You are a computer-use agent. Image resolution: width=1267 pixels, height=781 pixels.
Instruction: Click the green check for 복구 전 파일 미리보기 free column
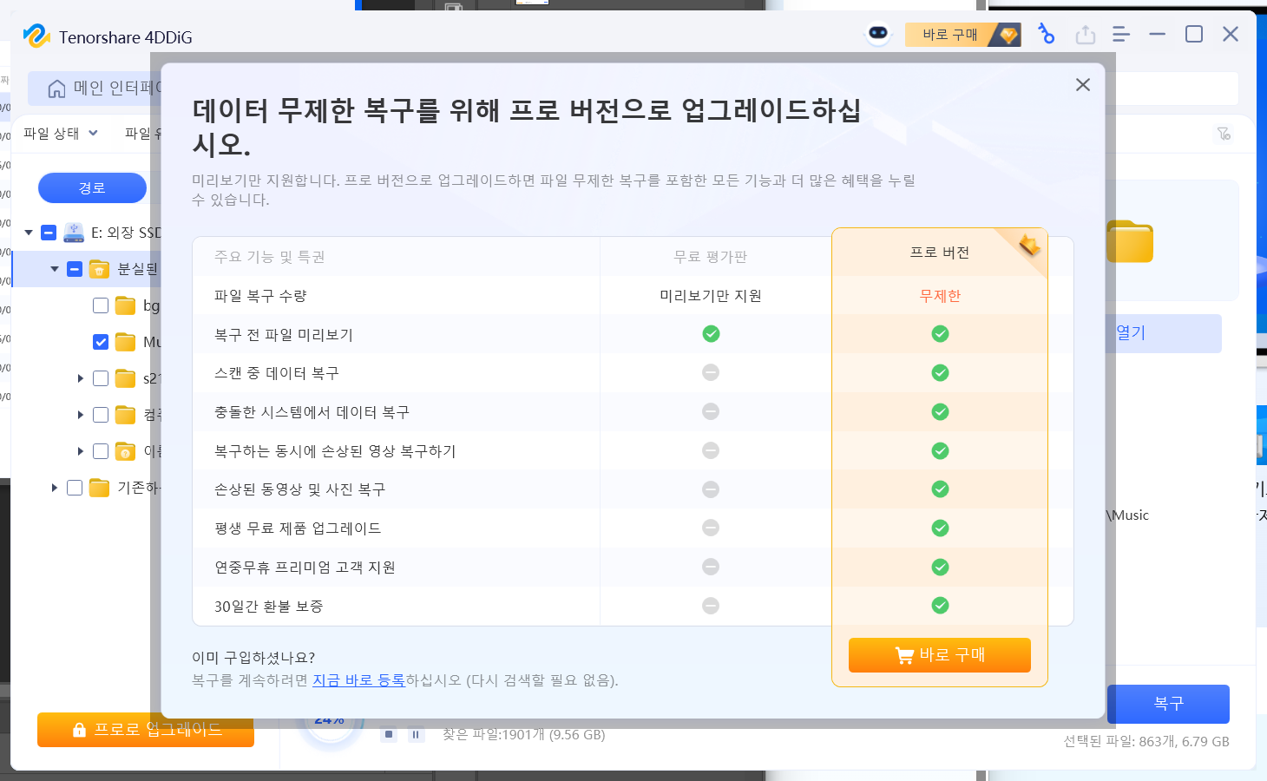(711, 334)
